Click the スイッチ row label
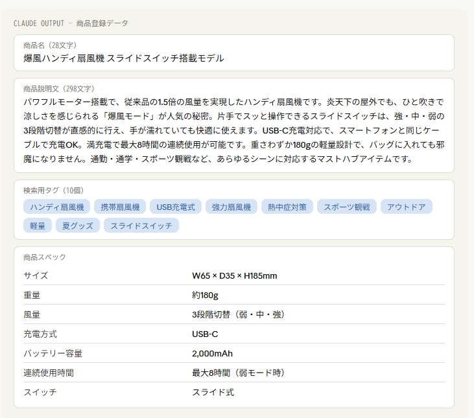Viewport: 474px width, 418px height. pos(40,392)
